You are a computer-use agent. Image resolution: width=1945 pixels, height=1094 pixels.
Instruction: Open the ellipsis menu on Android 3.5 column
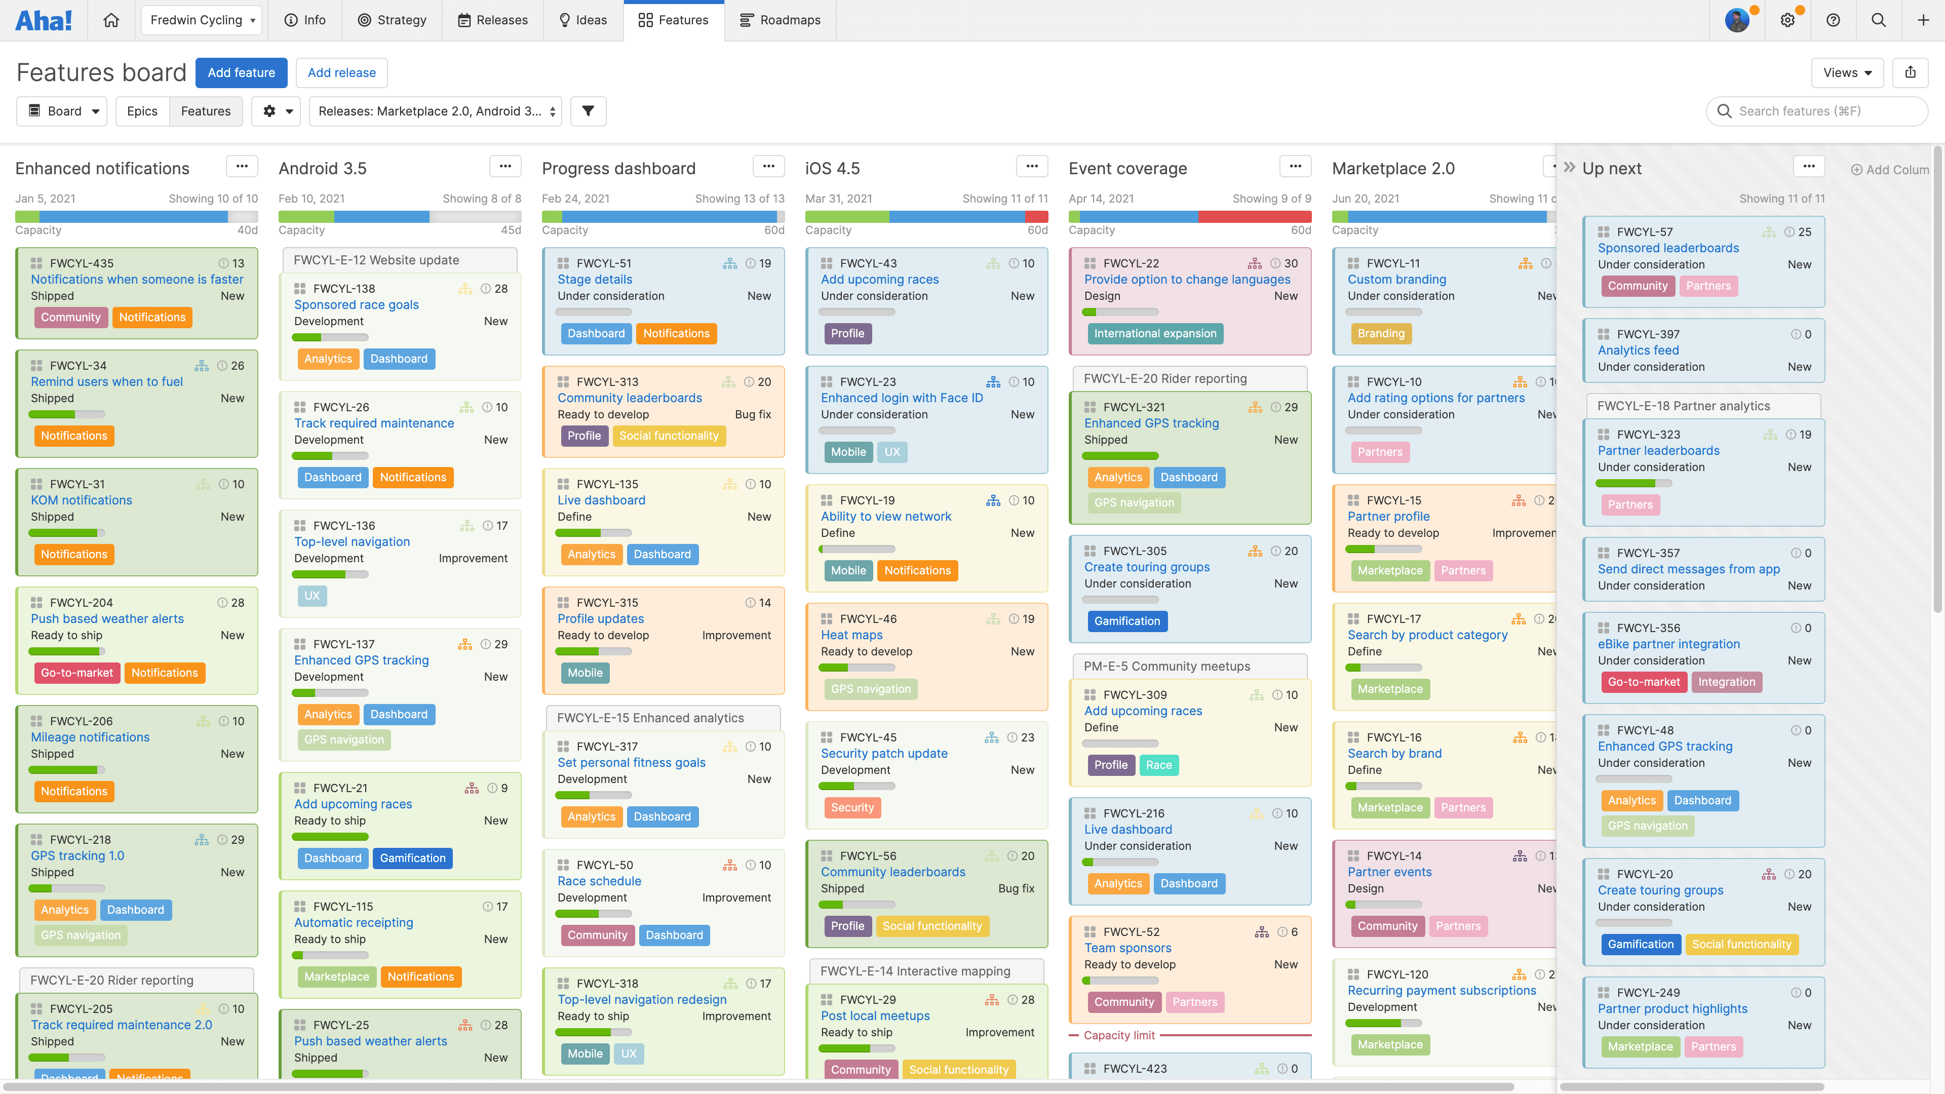505,166
